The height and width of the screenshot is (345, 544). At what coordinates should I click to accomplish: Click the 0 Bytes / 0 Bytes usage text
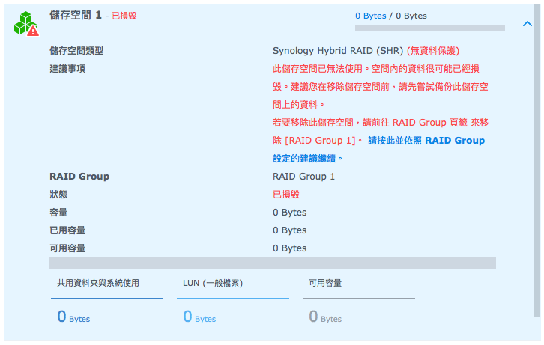[391, 16]
